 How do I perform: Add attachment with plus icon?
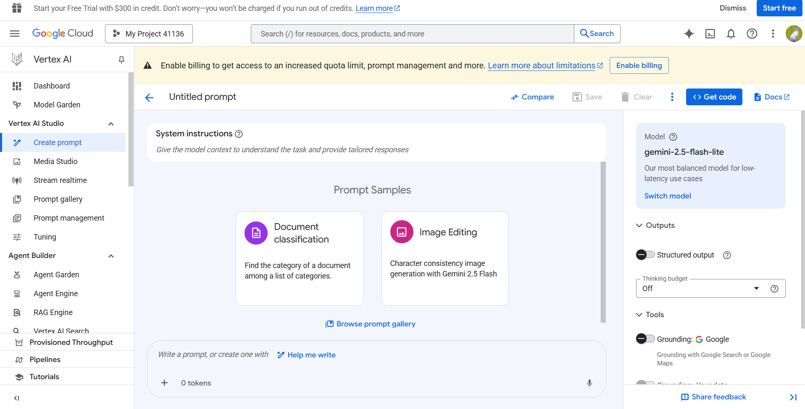pos(164,383)
